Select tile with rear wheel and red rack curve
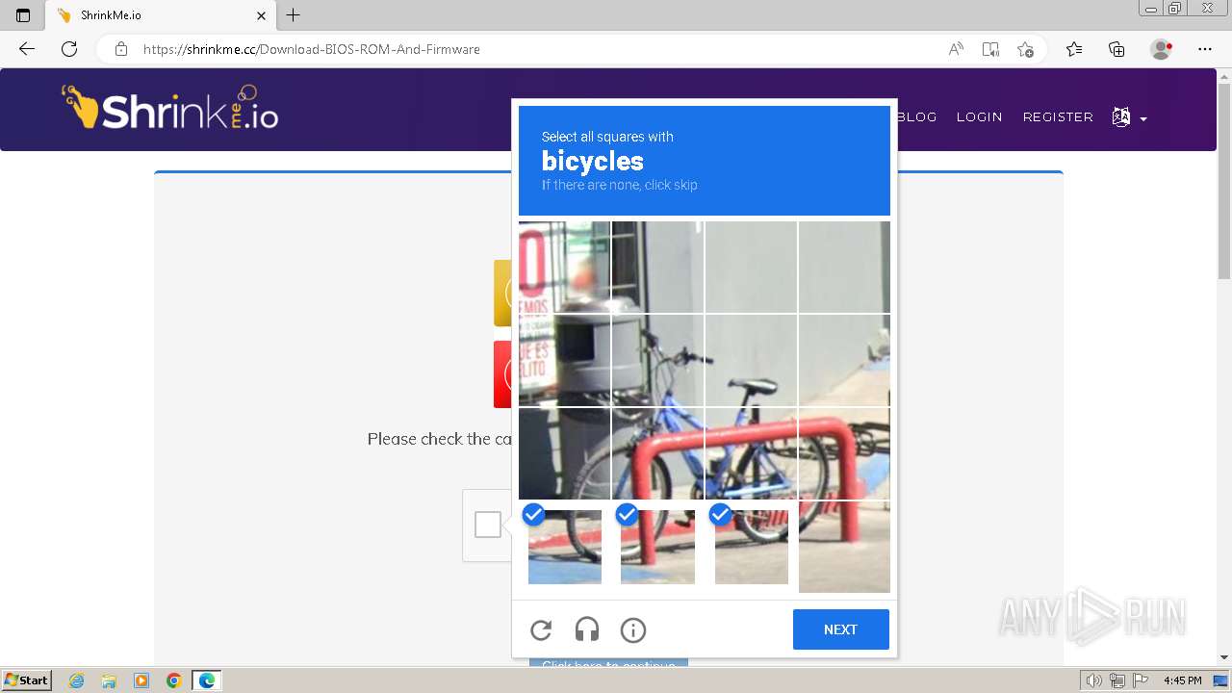Viewport: 1232px width, 693px height. (x=844, y=453)
